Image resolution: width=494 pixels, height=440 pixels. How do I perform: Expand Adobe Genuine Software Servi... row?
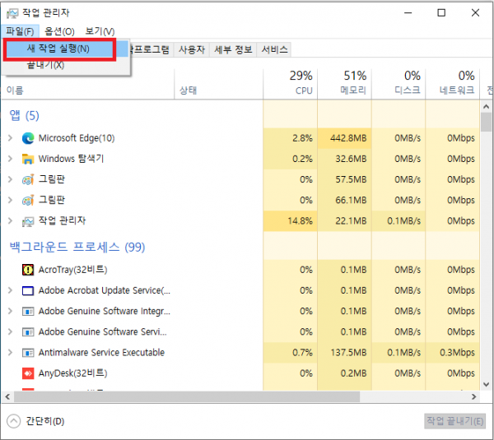(10, 331)
